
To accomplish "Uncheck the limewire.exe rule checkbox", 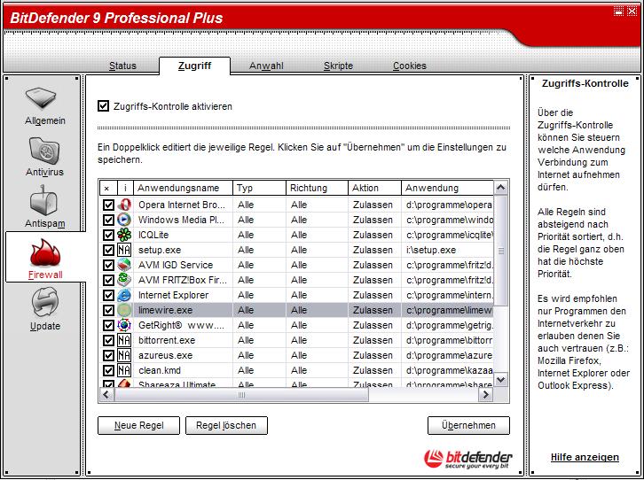I will [108, 310].
